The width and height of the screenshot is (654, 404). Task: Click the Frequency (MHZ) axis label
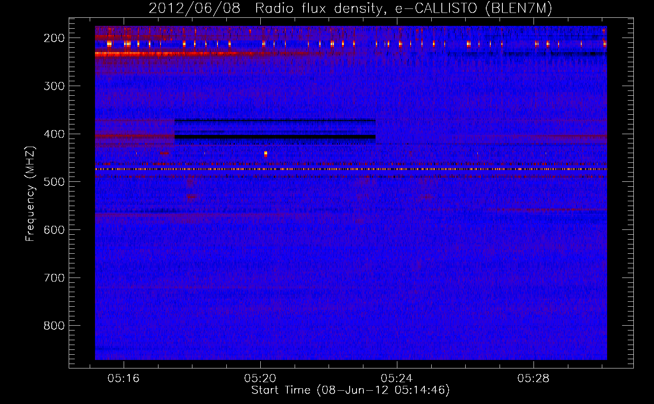tap(30, 194)
